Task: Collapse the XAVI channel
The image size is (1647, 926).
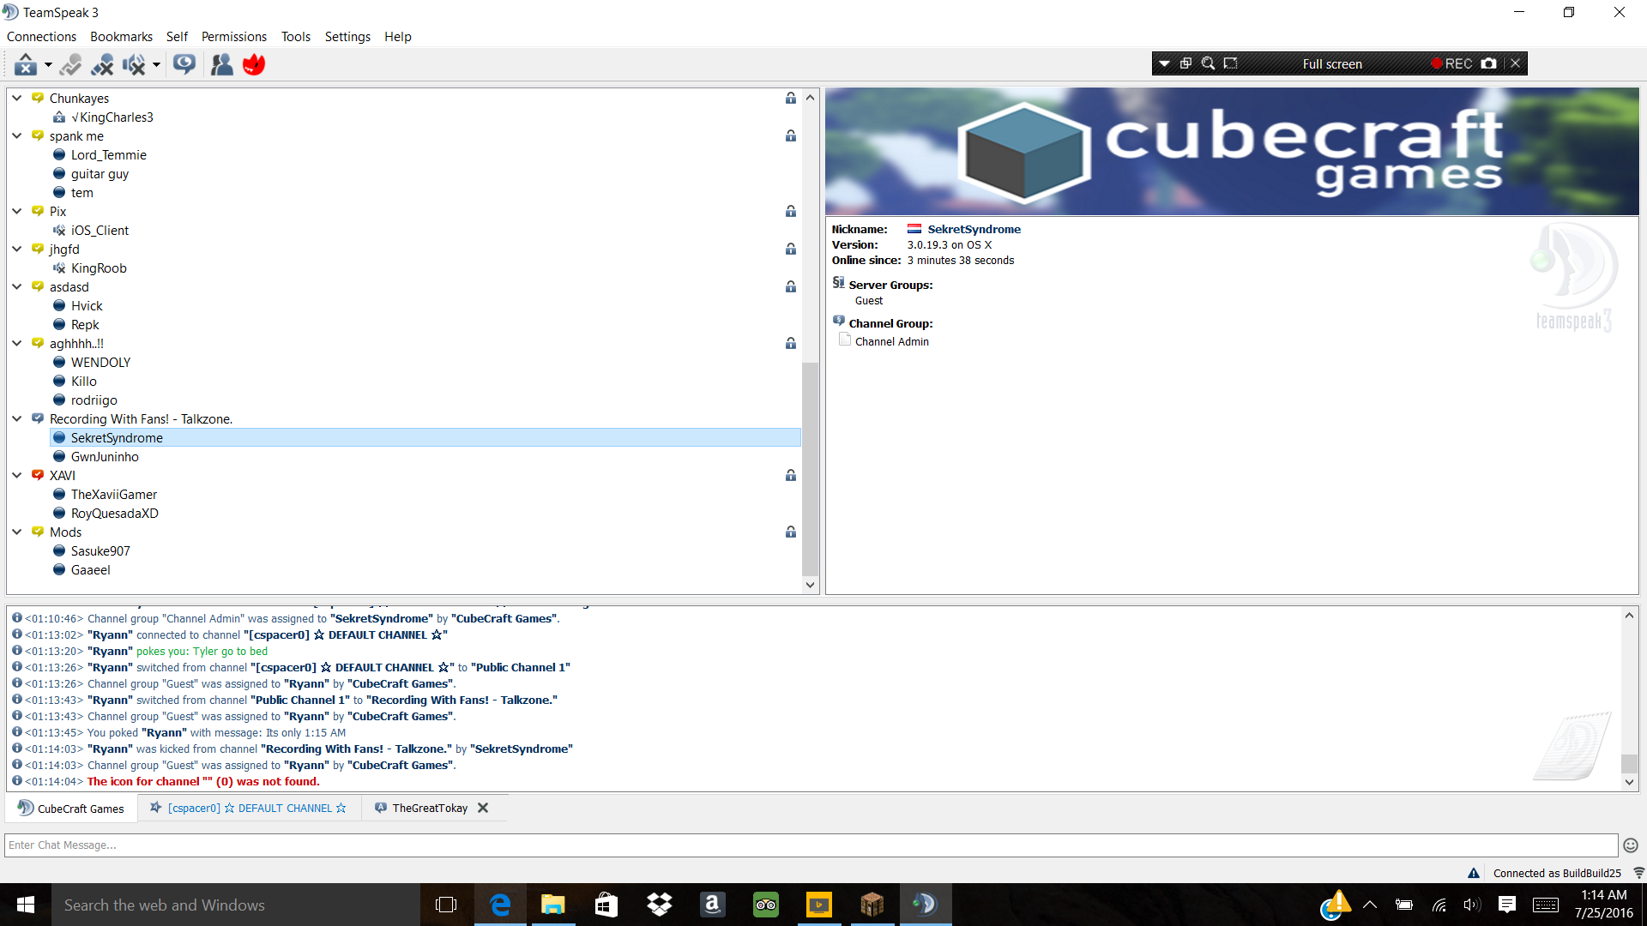Action: point(16,475)
